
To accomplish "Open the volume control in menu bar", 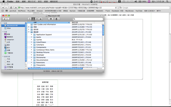I will 136,1.
